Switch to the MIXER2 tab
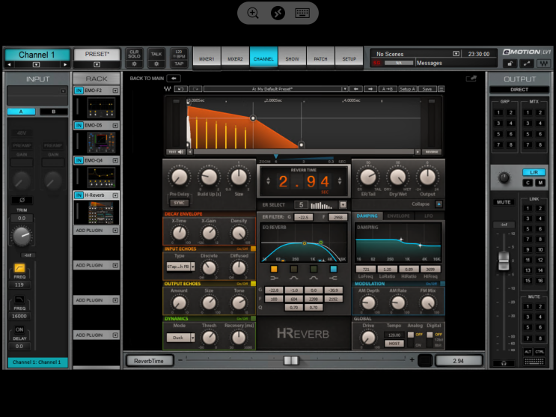Viewport: 556px width, 417px height. point(235,57)
